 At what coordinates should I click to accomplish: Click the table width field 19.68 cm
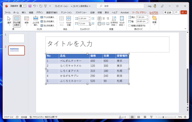point(141,21)
